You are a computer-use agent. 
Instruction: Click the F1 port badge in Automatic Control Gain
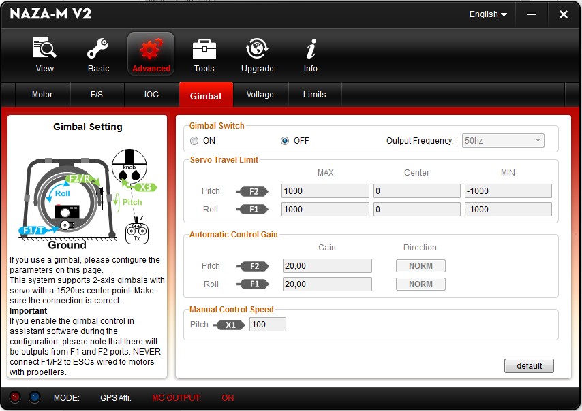[253, 284]
